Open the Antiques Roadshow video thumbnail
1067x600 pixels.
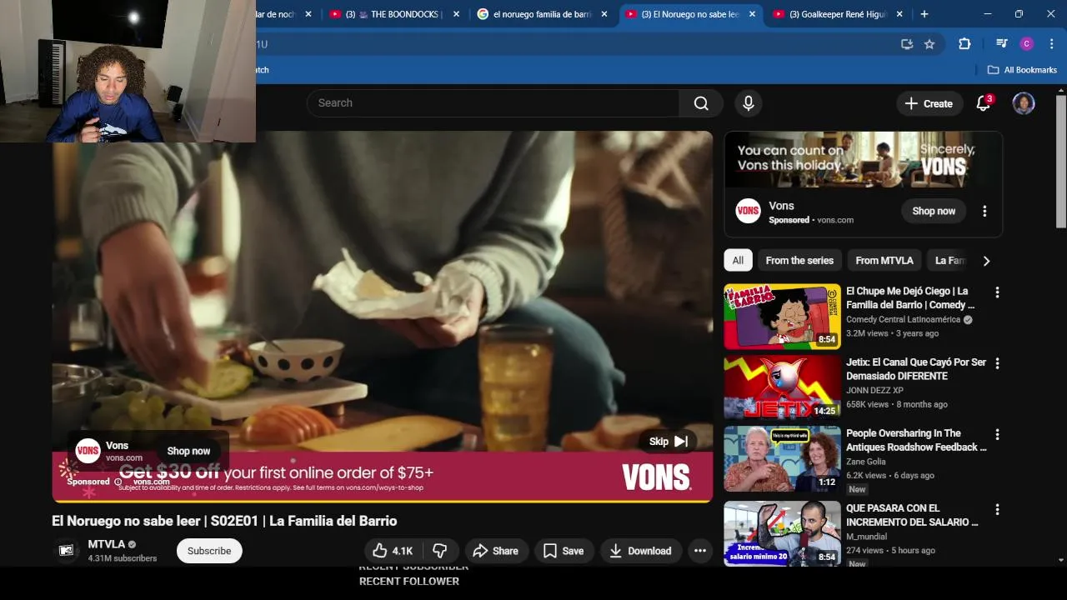(x=782, y=458)
